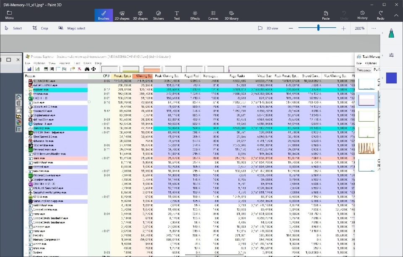Click the 200% zoom value field
This screenshot has width=403, height=257.
click(360, 28)
